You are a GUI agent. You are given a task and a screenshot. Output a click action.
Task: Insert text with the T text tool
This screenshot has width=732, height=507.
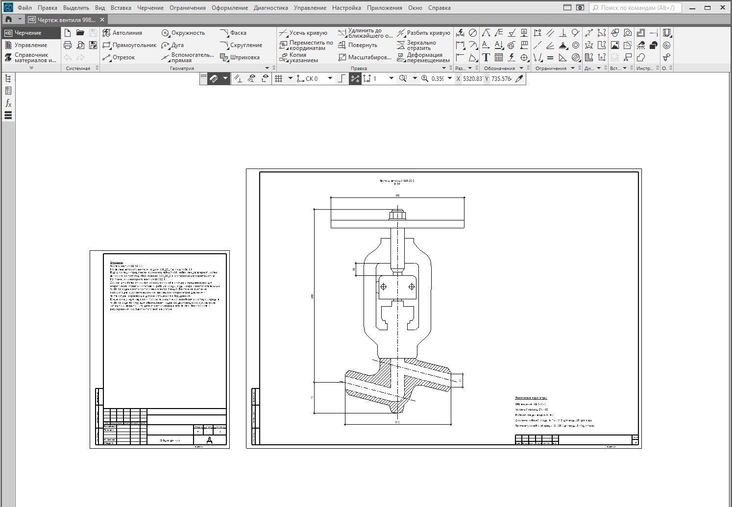(x=486, y=57)
